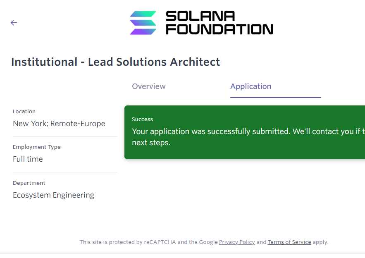Click the Solana gradient logo icon
Image resolution: width=365 pixels, height=258 pixels.
143,23
